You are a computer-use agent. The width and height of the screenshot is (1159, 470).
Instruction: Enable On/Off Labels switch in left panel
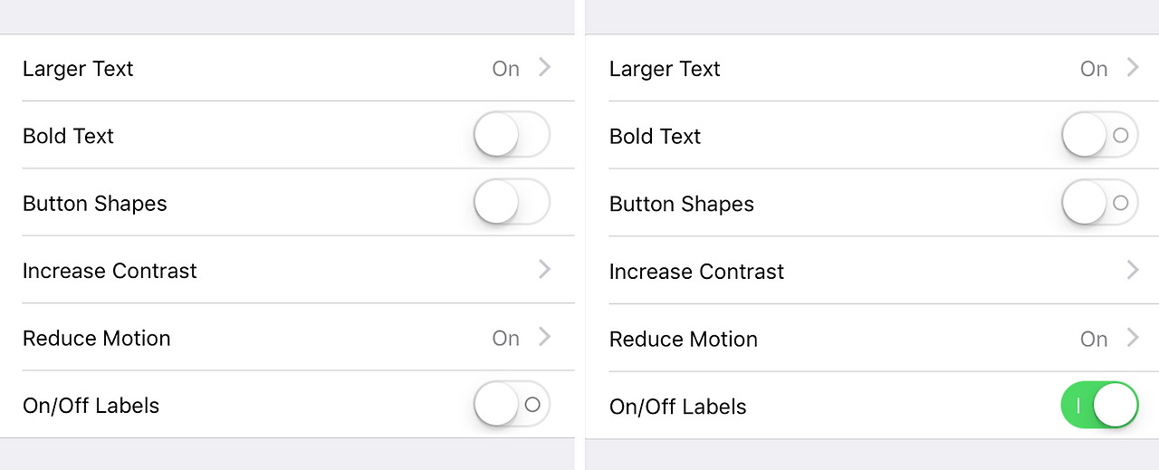(512, 405)
